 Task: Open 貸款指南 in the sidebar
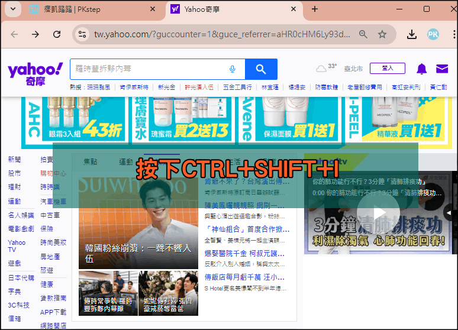(x=53, y=298)
